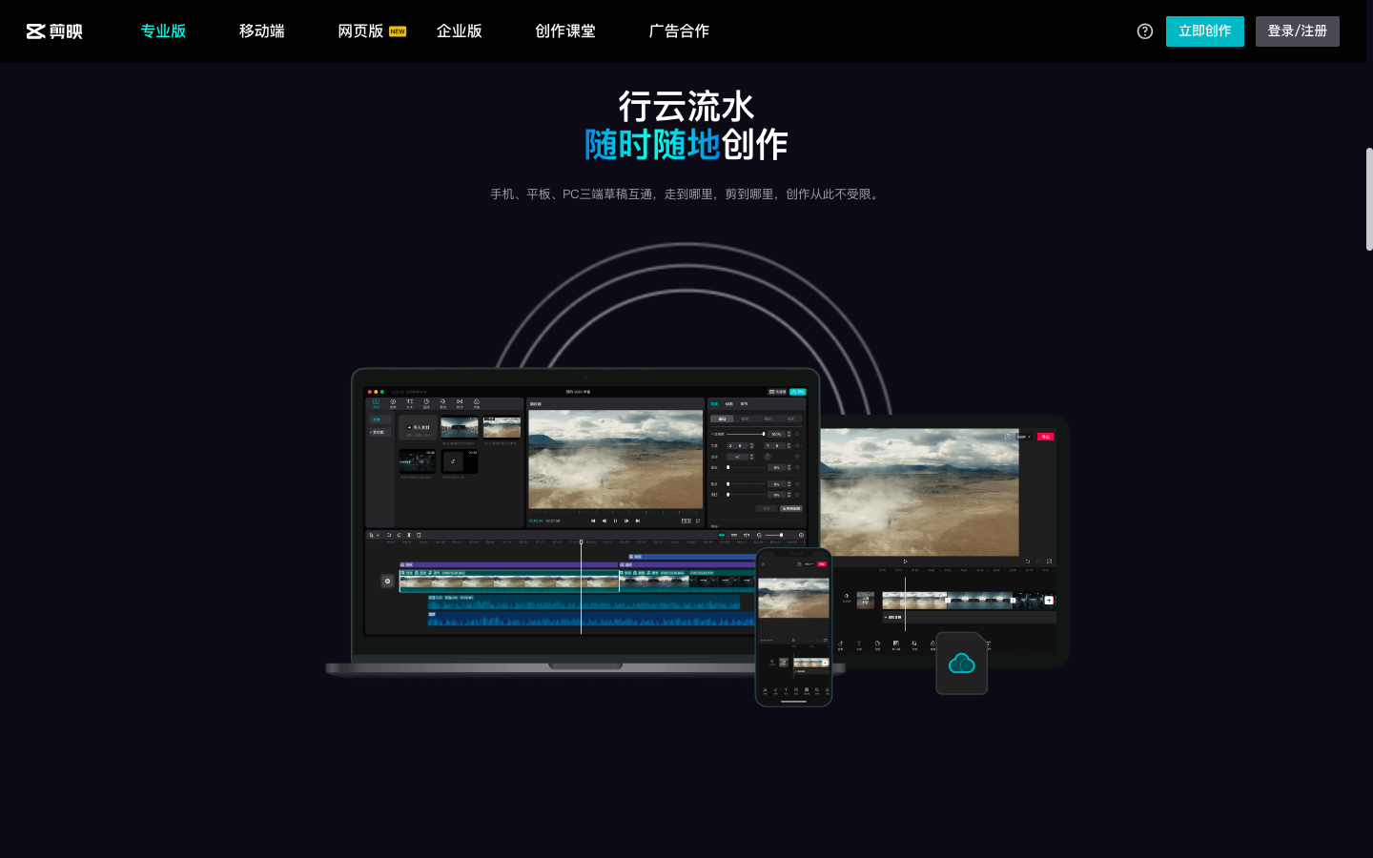The image size is (1373, 858).
Task: Open the 企业版 nav item
Action: tap(459, 31)
